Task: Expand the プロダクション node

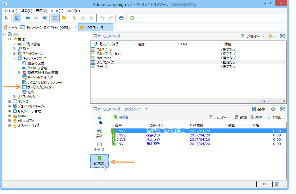Action: click(14, 96)
